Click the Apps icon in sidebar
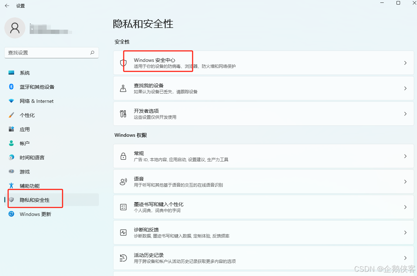The width and height of the screenshot is (417, 276). tap(11, 129)
